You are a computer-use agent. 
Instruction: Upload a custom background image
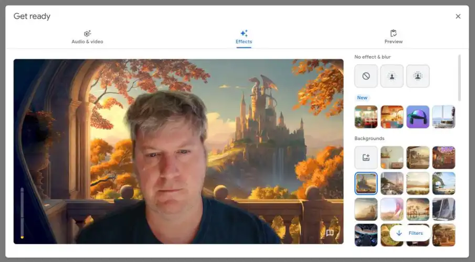(x=366, y=157)
